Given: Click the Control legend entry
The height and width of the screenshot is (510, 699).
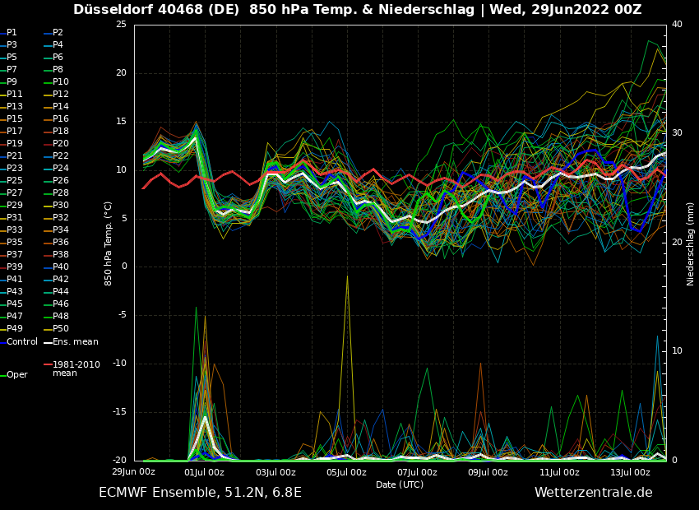Looking at the screenshot, I should [22, 341].
